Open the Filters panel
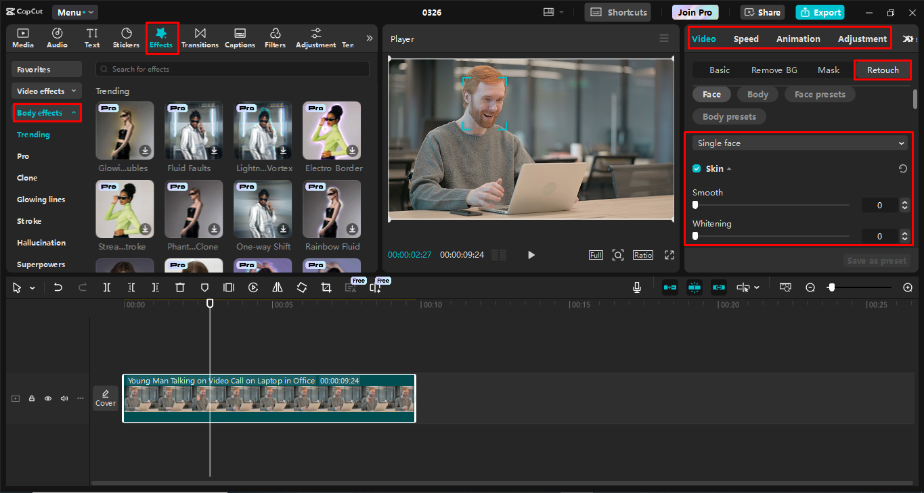 [x=275, y=38]
